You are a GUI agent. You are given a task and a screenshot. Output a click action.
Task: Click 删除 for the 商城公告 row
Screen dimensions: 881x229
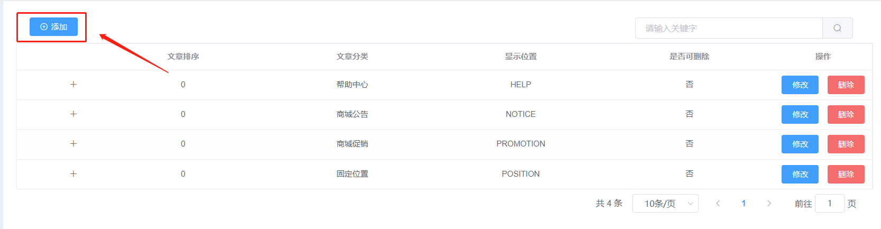tap(846, 114)
